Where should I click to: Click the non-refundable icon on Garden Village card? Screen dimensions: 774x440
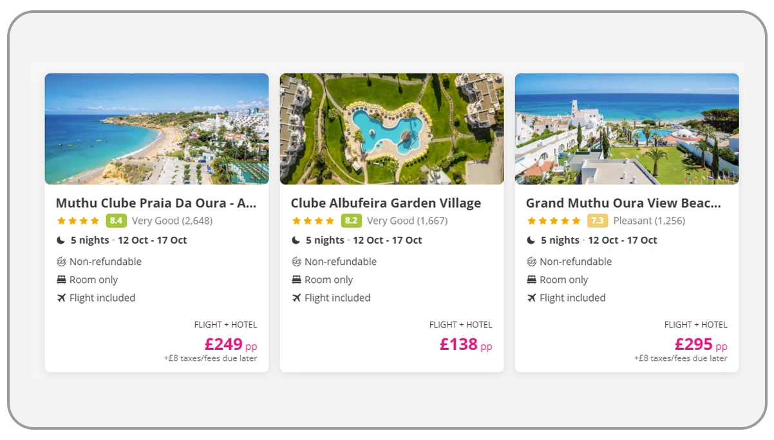296,262
